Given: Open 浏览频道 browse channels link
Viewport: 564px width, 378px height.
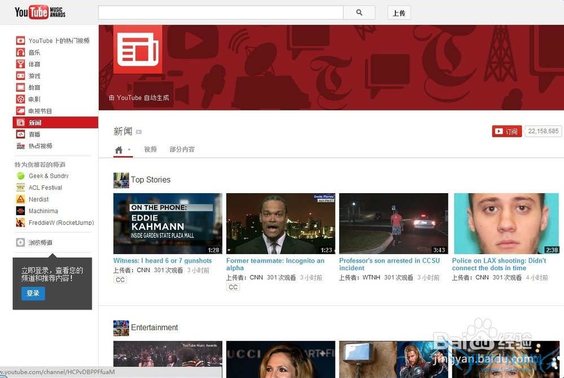Looking at the screenshot, I should click(40, 243).
